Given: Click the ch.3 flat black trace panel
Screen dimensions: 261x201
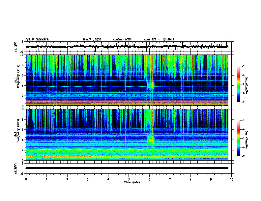Looking at the screenshot, I should [x=129, y=168].
